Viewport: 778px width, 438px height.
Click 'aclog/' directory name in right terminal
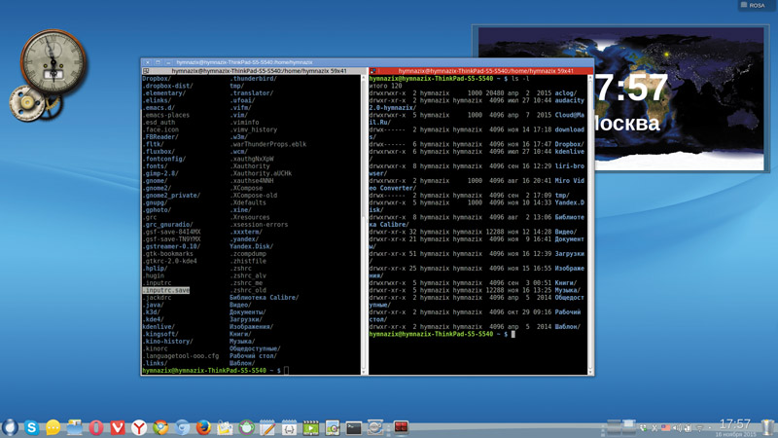tap(566, 92)
